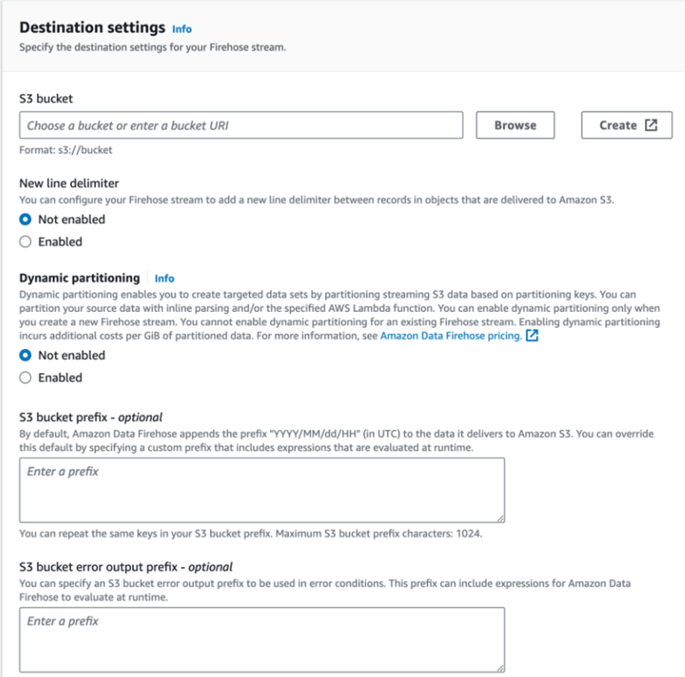
Task: Open the Info link beside Dynamic partitioning
Action: (x=164, y=278)
